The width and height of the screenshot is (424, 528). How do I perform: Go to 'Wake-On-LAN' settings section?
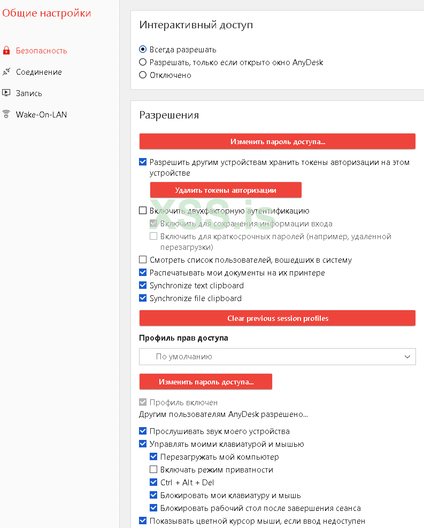click(41, 114)
